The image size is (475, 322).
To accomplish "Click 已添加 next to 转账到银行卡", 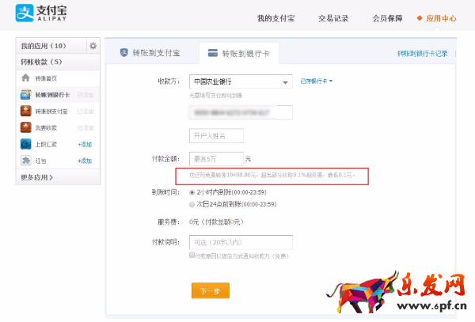I will pos(85,95).
